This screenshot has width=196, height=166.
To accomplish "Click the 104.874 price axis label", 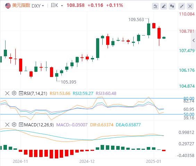I will click(x=187, y=86).
